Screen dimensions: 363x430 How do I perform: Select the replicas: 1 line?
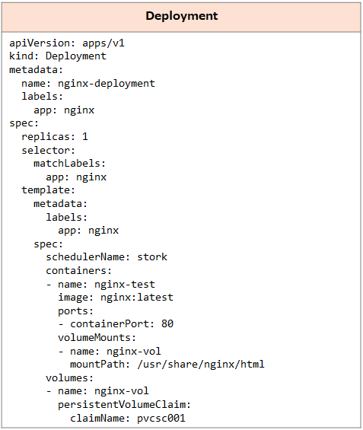(55, 136)
